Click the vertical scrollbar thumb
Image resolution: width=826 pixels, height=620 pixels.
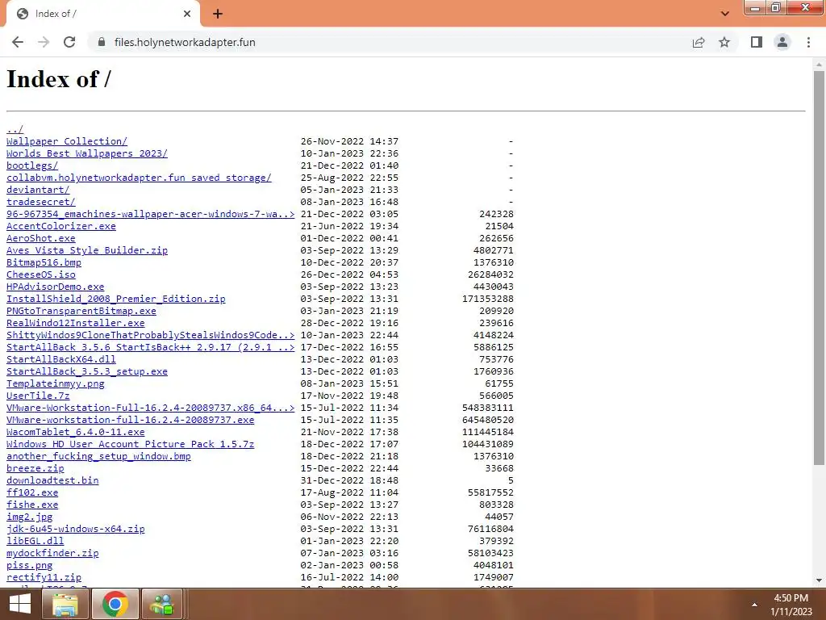tap(819, 268)
